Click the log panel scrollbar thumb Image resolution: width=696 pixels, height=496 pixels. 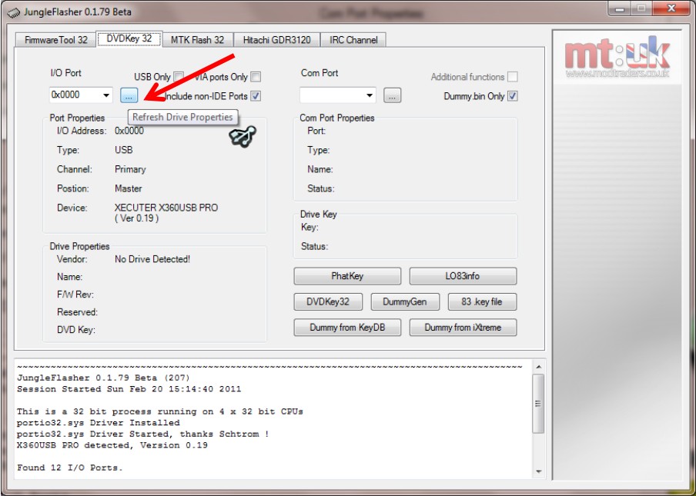[x=538, y=404]
